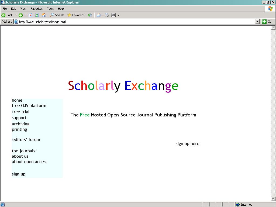Open the Help menu
Screen dimensions: 276x207
[x=61, y=9]
